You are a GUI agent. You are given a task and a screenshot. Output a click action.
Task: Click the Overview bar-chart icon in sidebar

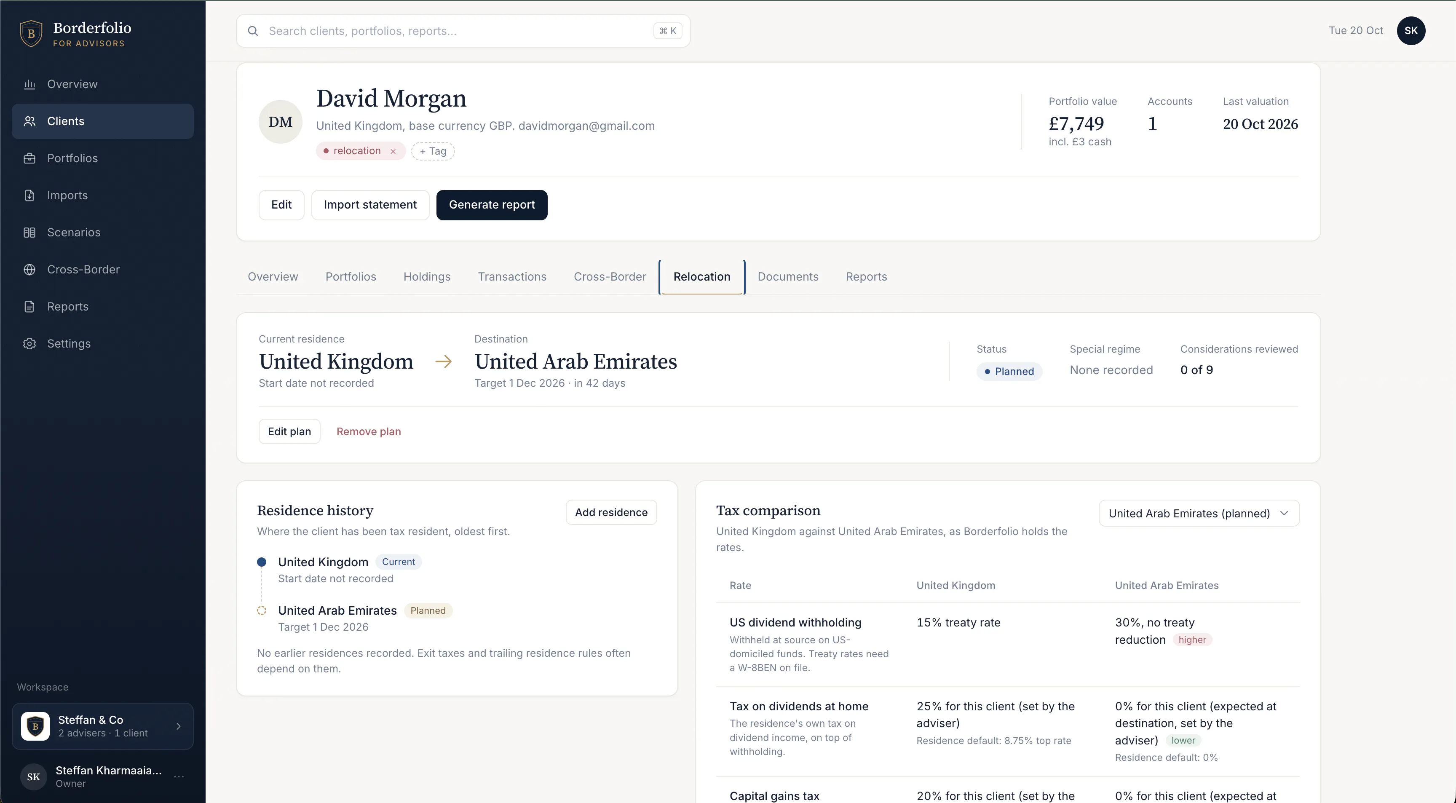pos(29,84)
